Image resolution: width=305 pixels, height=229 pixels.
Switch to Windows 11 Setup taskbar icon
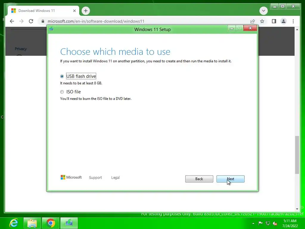[69, 223]
